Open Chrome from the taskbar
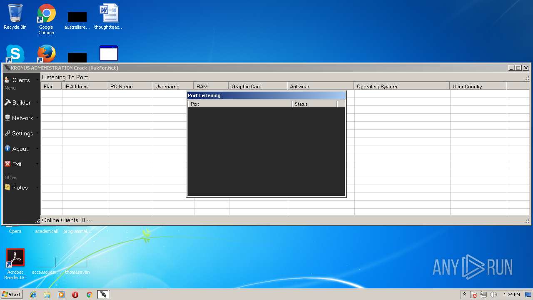The width and height of the screenshot is (533, 300). tap(89, 295)
